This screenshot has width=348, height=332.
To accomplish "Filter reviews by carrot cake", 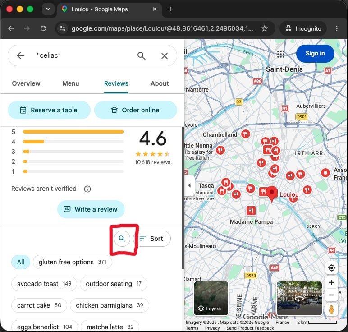I will click(39, 305).
